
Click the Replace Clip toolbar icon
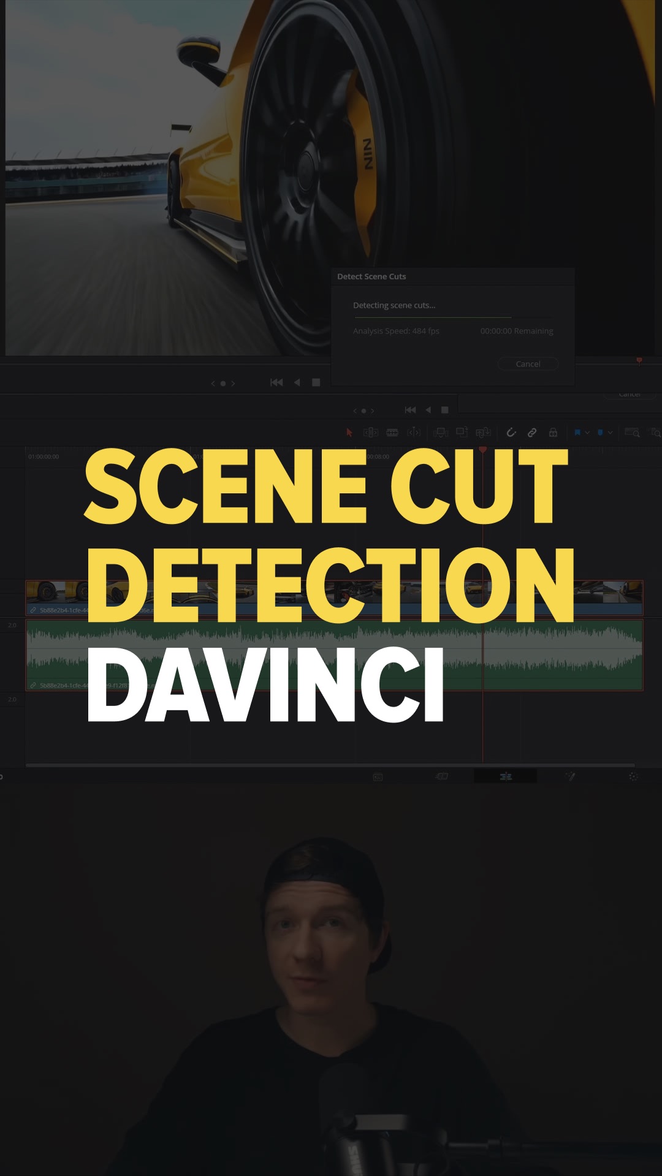click(484, 433)
